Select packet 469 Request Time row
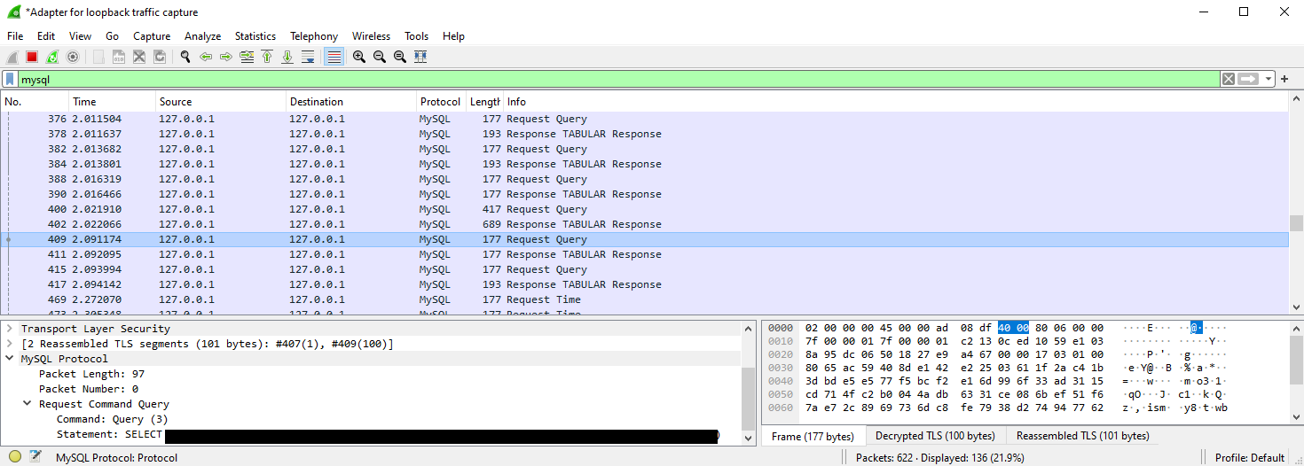The image size is (1304, 466). [x=645, y=299]
